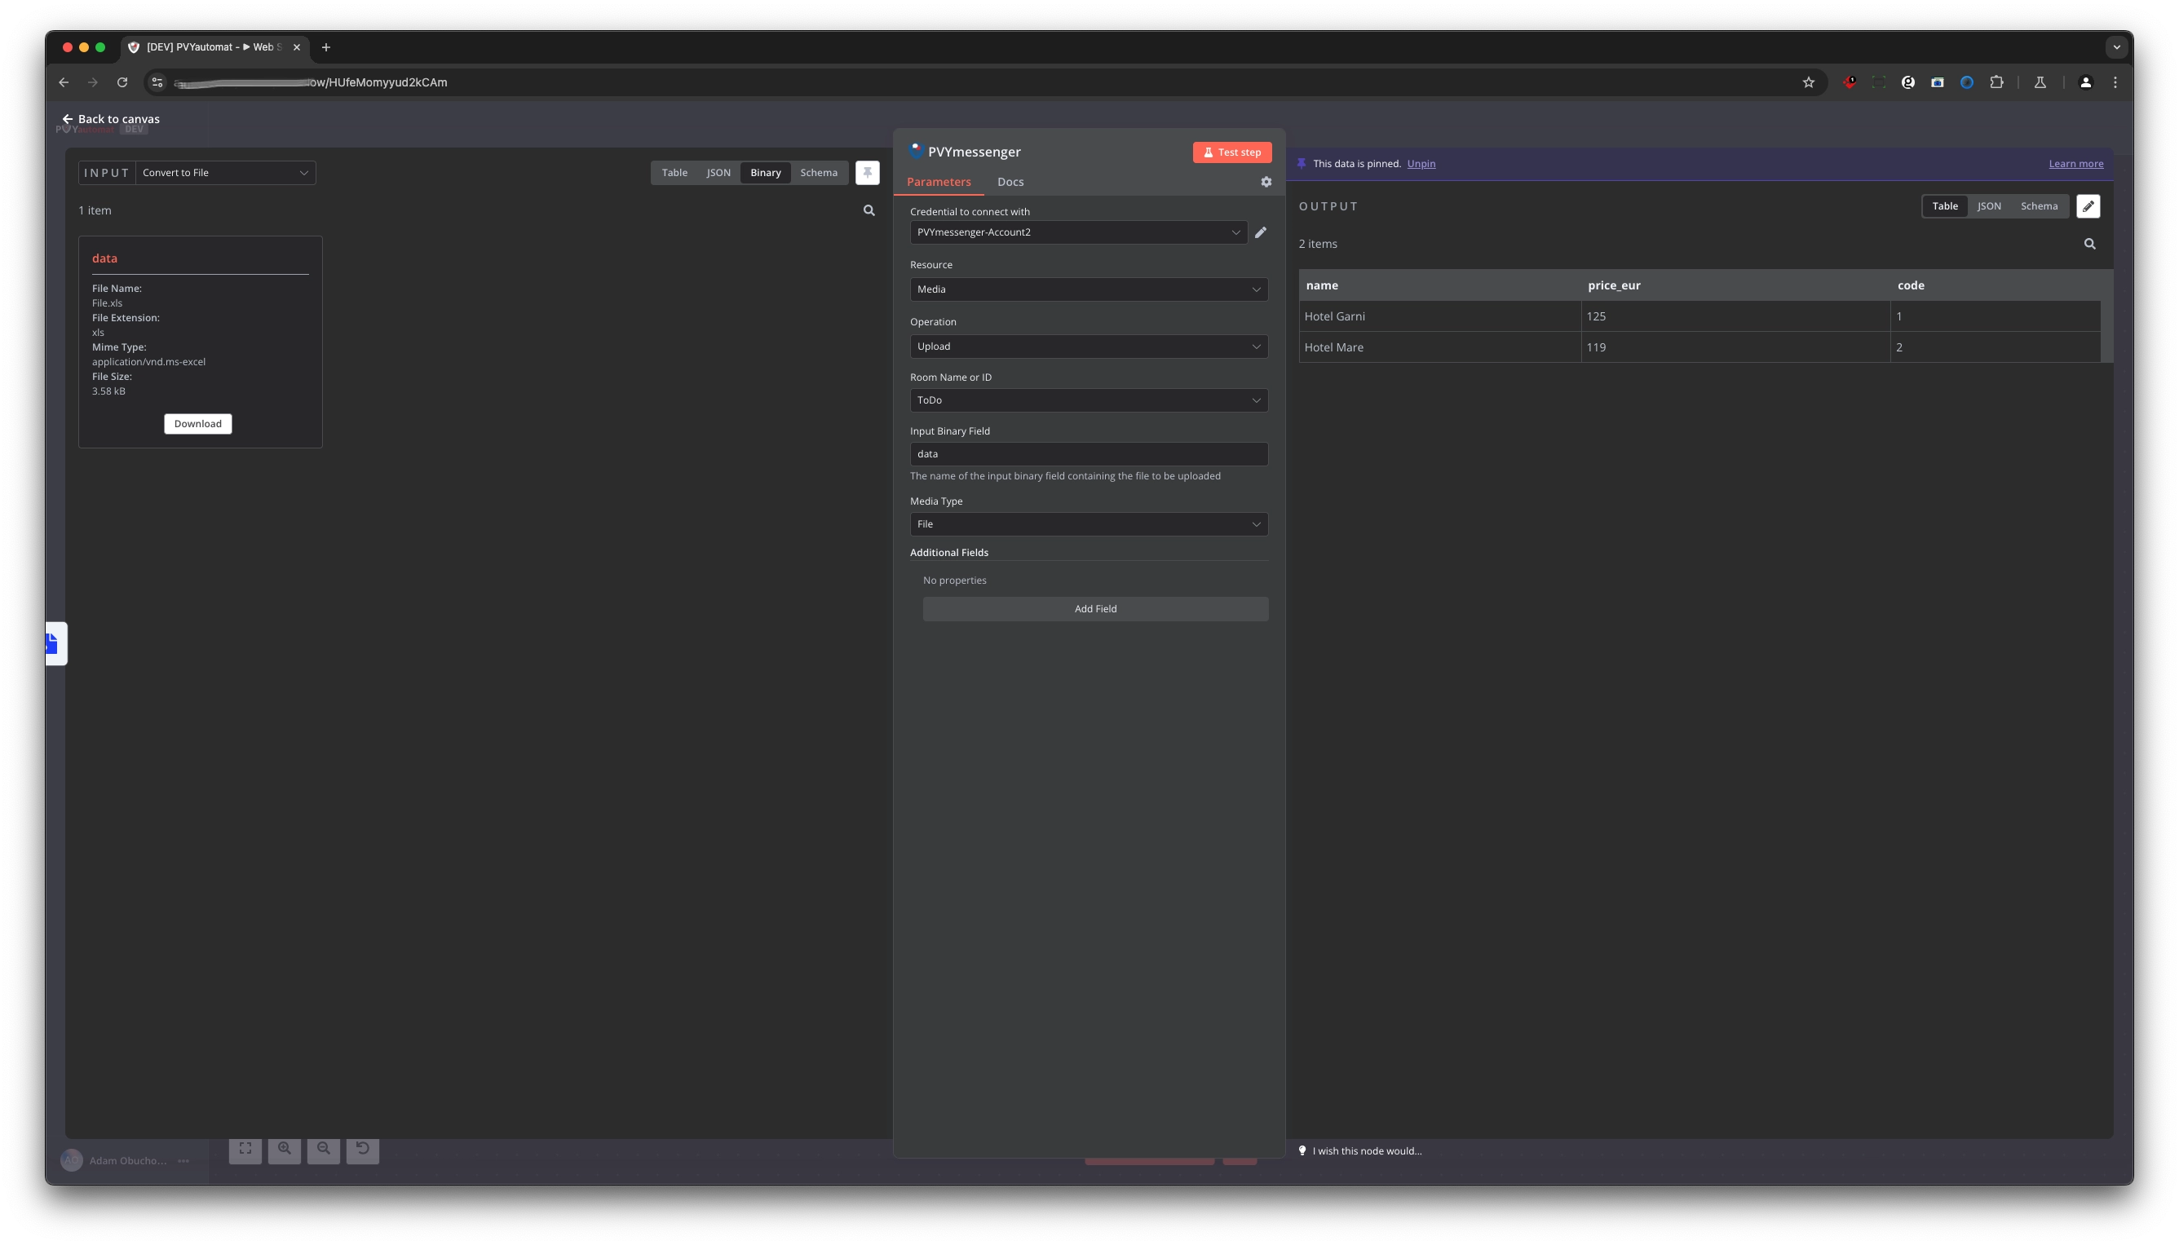Switch output view to Schema
The width and height of the screenshot is (2179, 1245).
(x=2039, y=206)
